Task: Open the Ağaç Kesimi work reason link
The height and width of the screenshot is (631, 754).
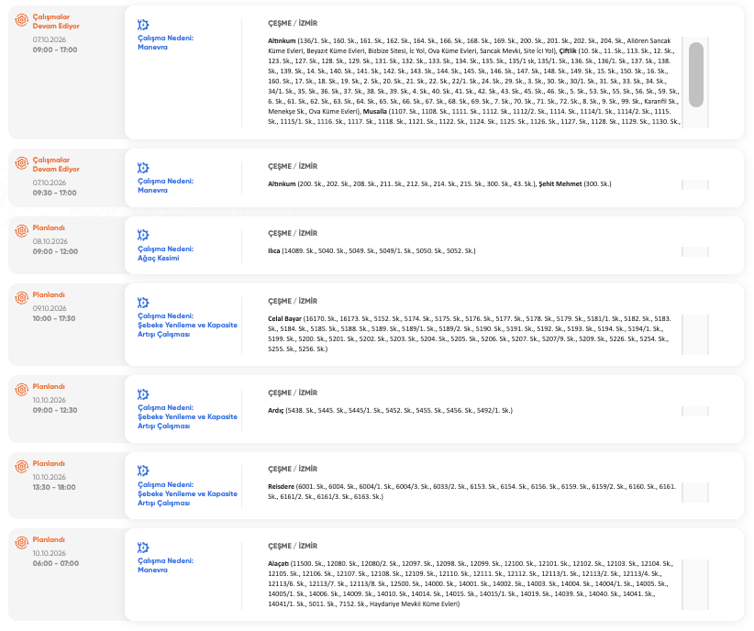Action: (165, 253)
